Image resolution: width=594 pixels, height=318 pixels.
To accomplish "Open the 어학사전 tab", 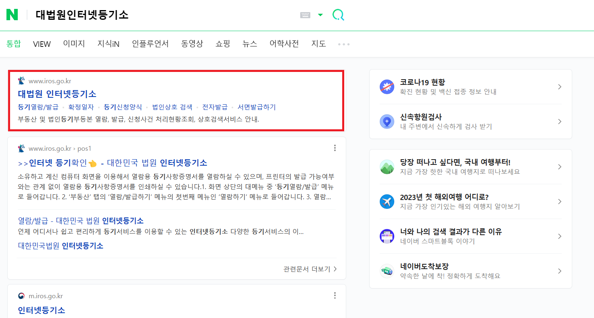I will point(284,44).
